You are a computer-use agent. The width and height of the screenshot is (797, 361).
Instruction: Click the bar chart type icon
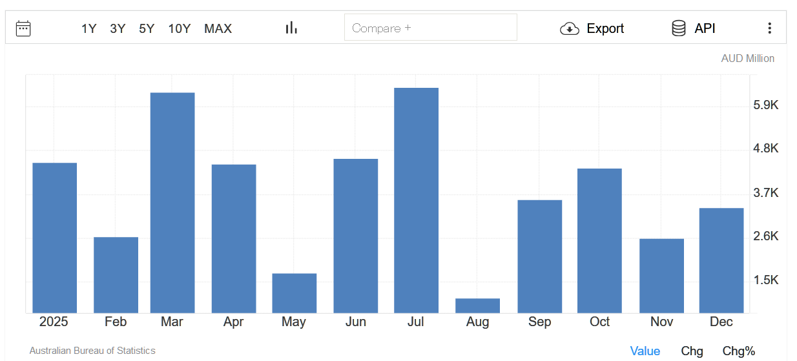tap(291, 28)
